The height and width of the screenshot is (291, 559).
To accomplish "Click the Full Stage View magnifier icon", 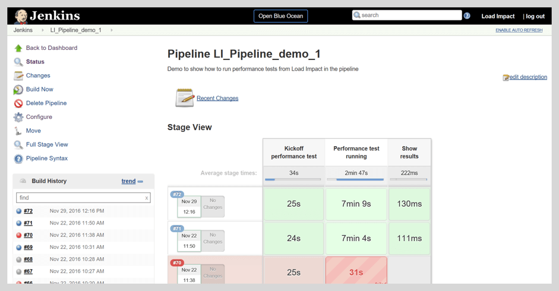I will (18, 145).
